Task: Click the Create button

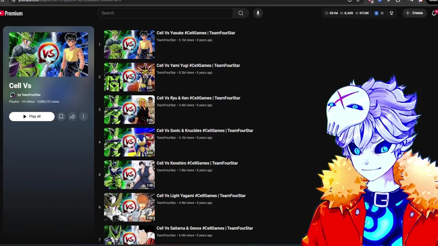Action: click(414, 13)
